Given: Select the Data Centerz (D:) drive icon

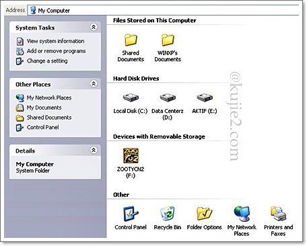Looking at the screenshot, I should click(168, 97).
